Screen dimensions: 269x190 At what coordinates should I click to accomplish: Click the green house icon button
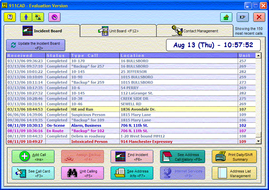(226, 17)
